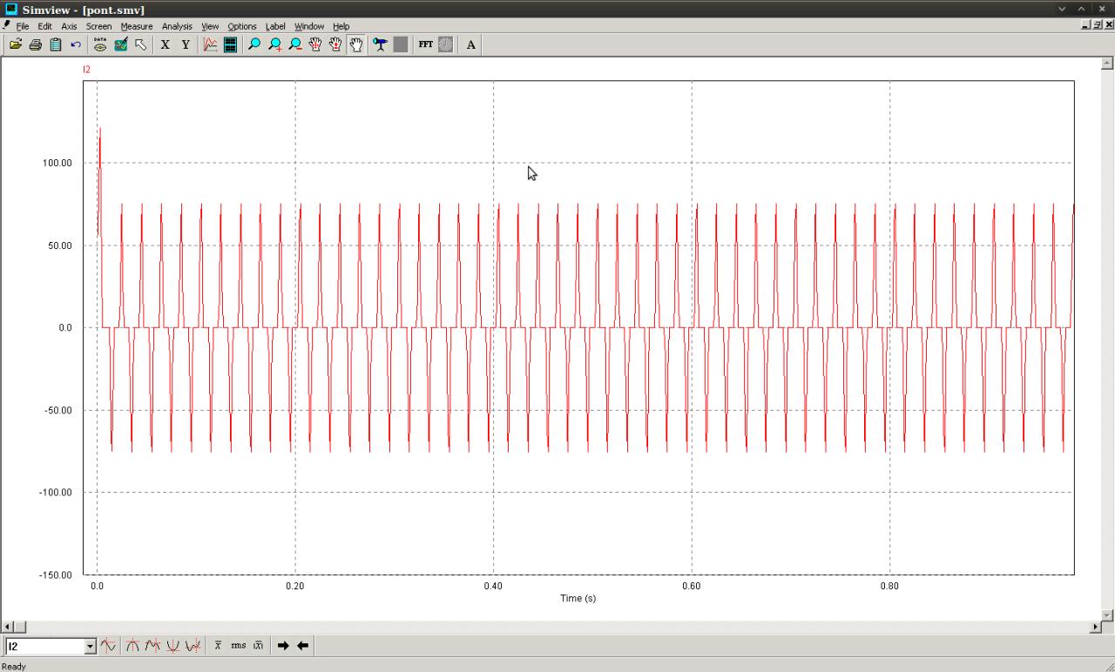Select the plain magnifier zoom tool
Image resolution: width=1115 pixels, height=672 pixels.
coord(254,44)
